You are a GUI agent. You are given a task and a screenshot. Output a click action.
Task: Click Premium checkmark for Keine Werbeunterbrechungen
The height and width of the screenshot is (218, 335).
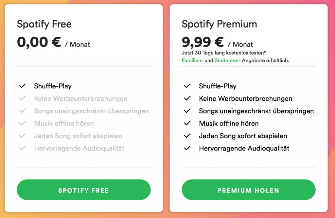187,98
